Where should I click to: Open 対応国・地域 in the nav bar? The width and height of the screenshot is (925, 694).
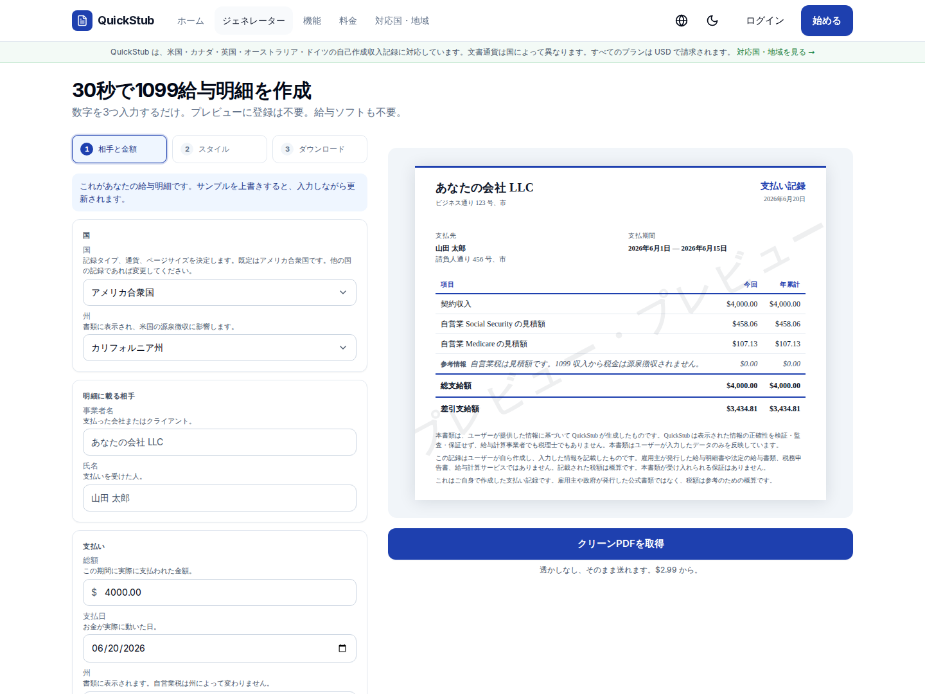pos(402,21)
